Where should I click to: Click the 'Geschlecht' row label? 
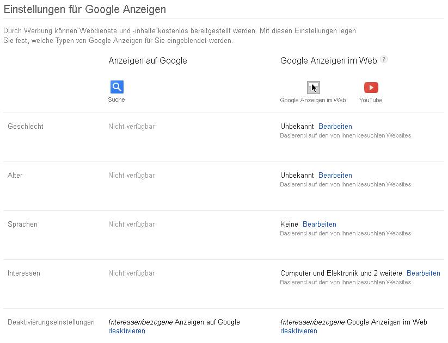point(26,127)
